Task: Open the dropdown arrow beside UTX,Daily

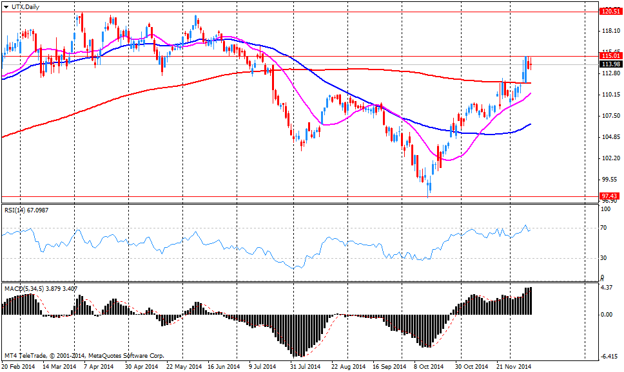Action: pos(5,5)
